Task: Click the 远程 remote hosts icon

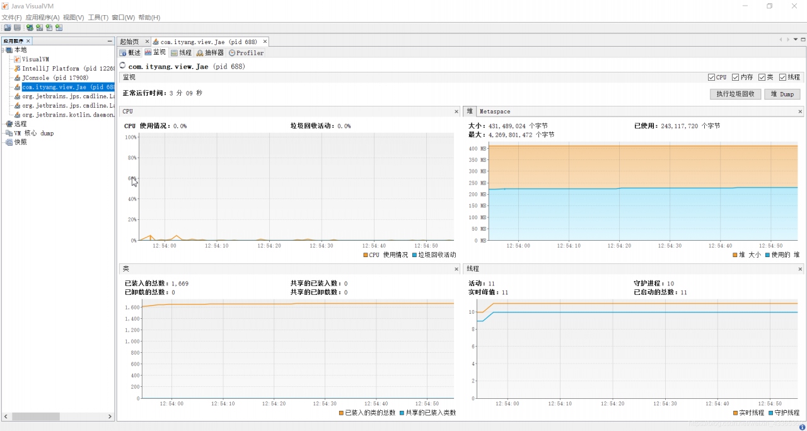Action: click(9, 124)
